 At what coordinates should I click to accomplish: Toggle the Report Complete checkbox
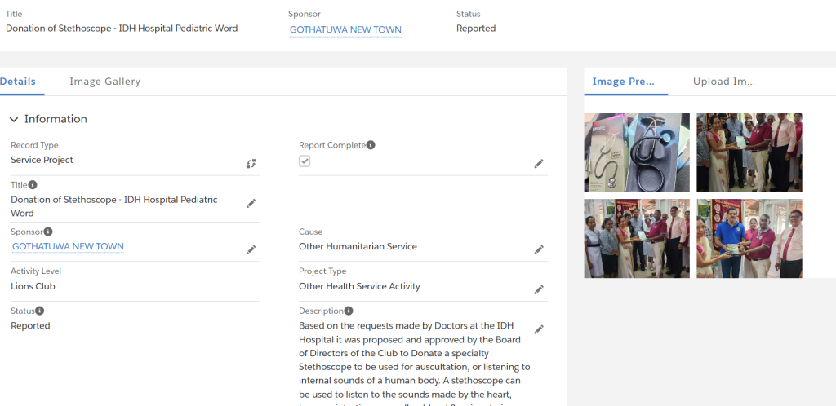tap(305, 161)
